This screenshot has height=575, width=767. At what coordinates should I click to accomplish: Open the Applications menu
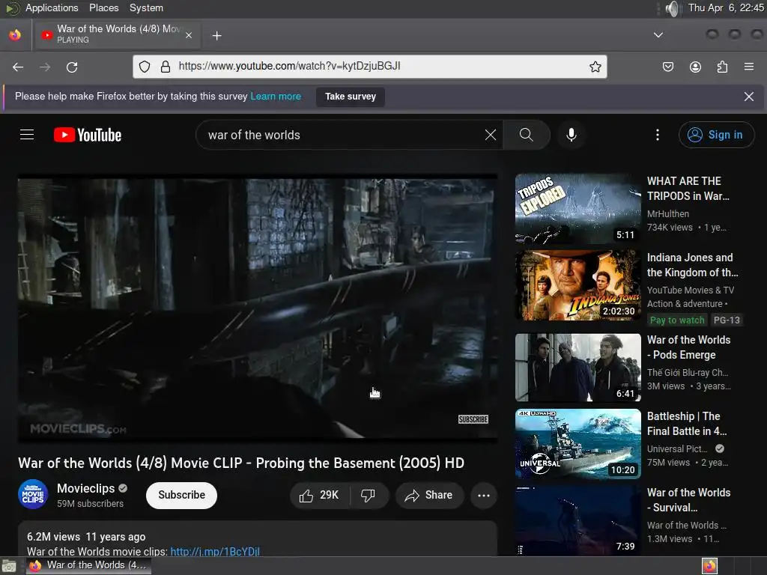coord(52,7)
